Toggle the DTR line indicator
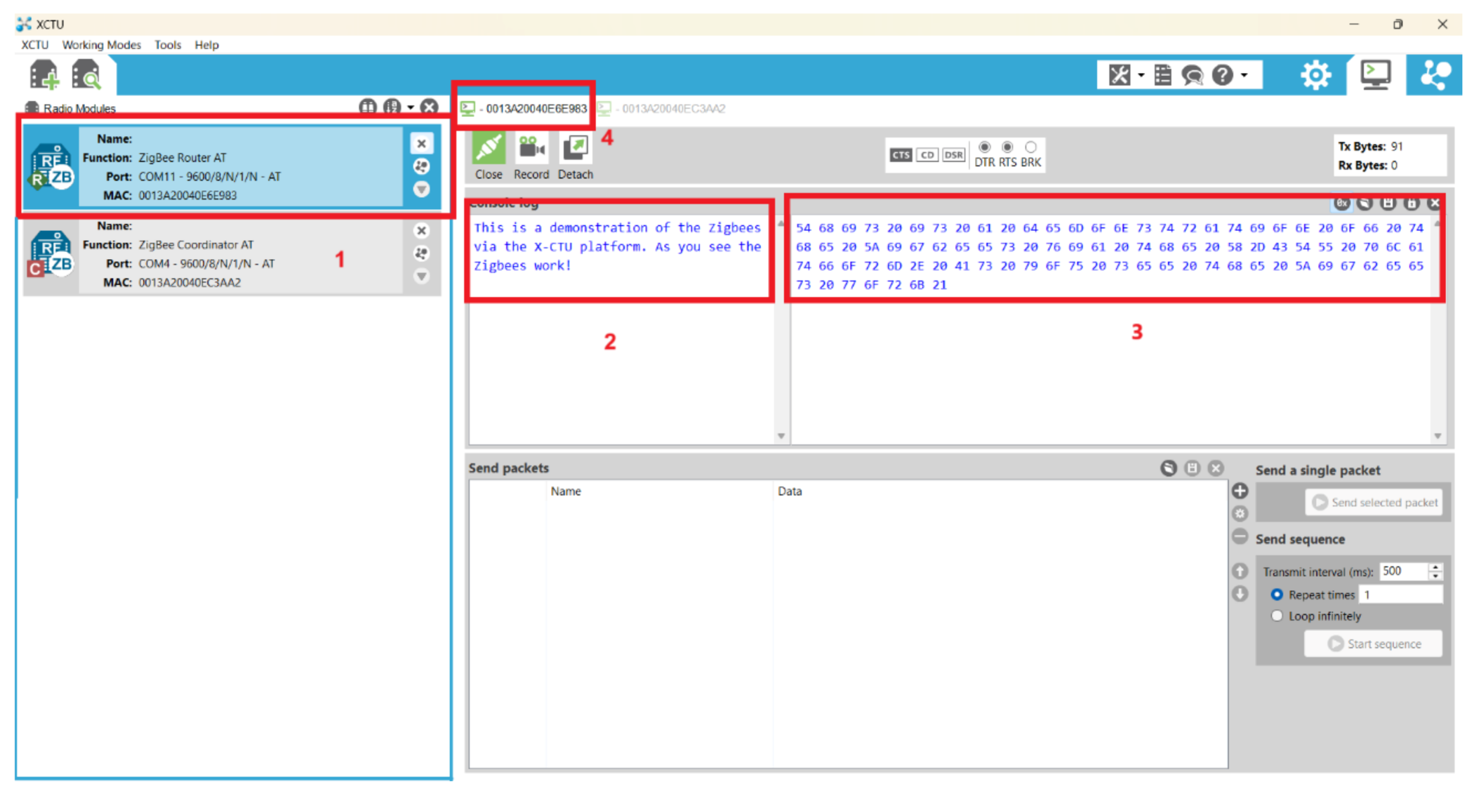1474x791 pixels. click(984, 147)
